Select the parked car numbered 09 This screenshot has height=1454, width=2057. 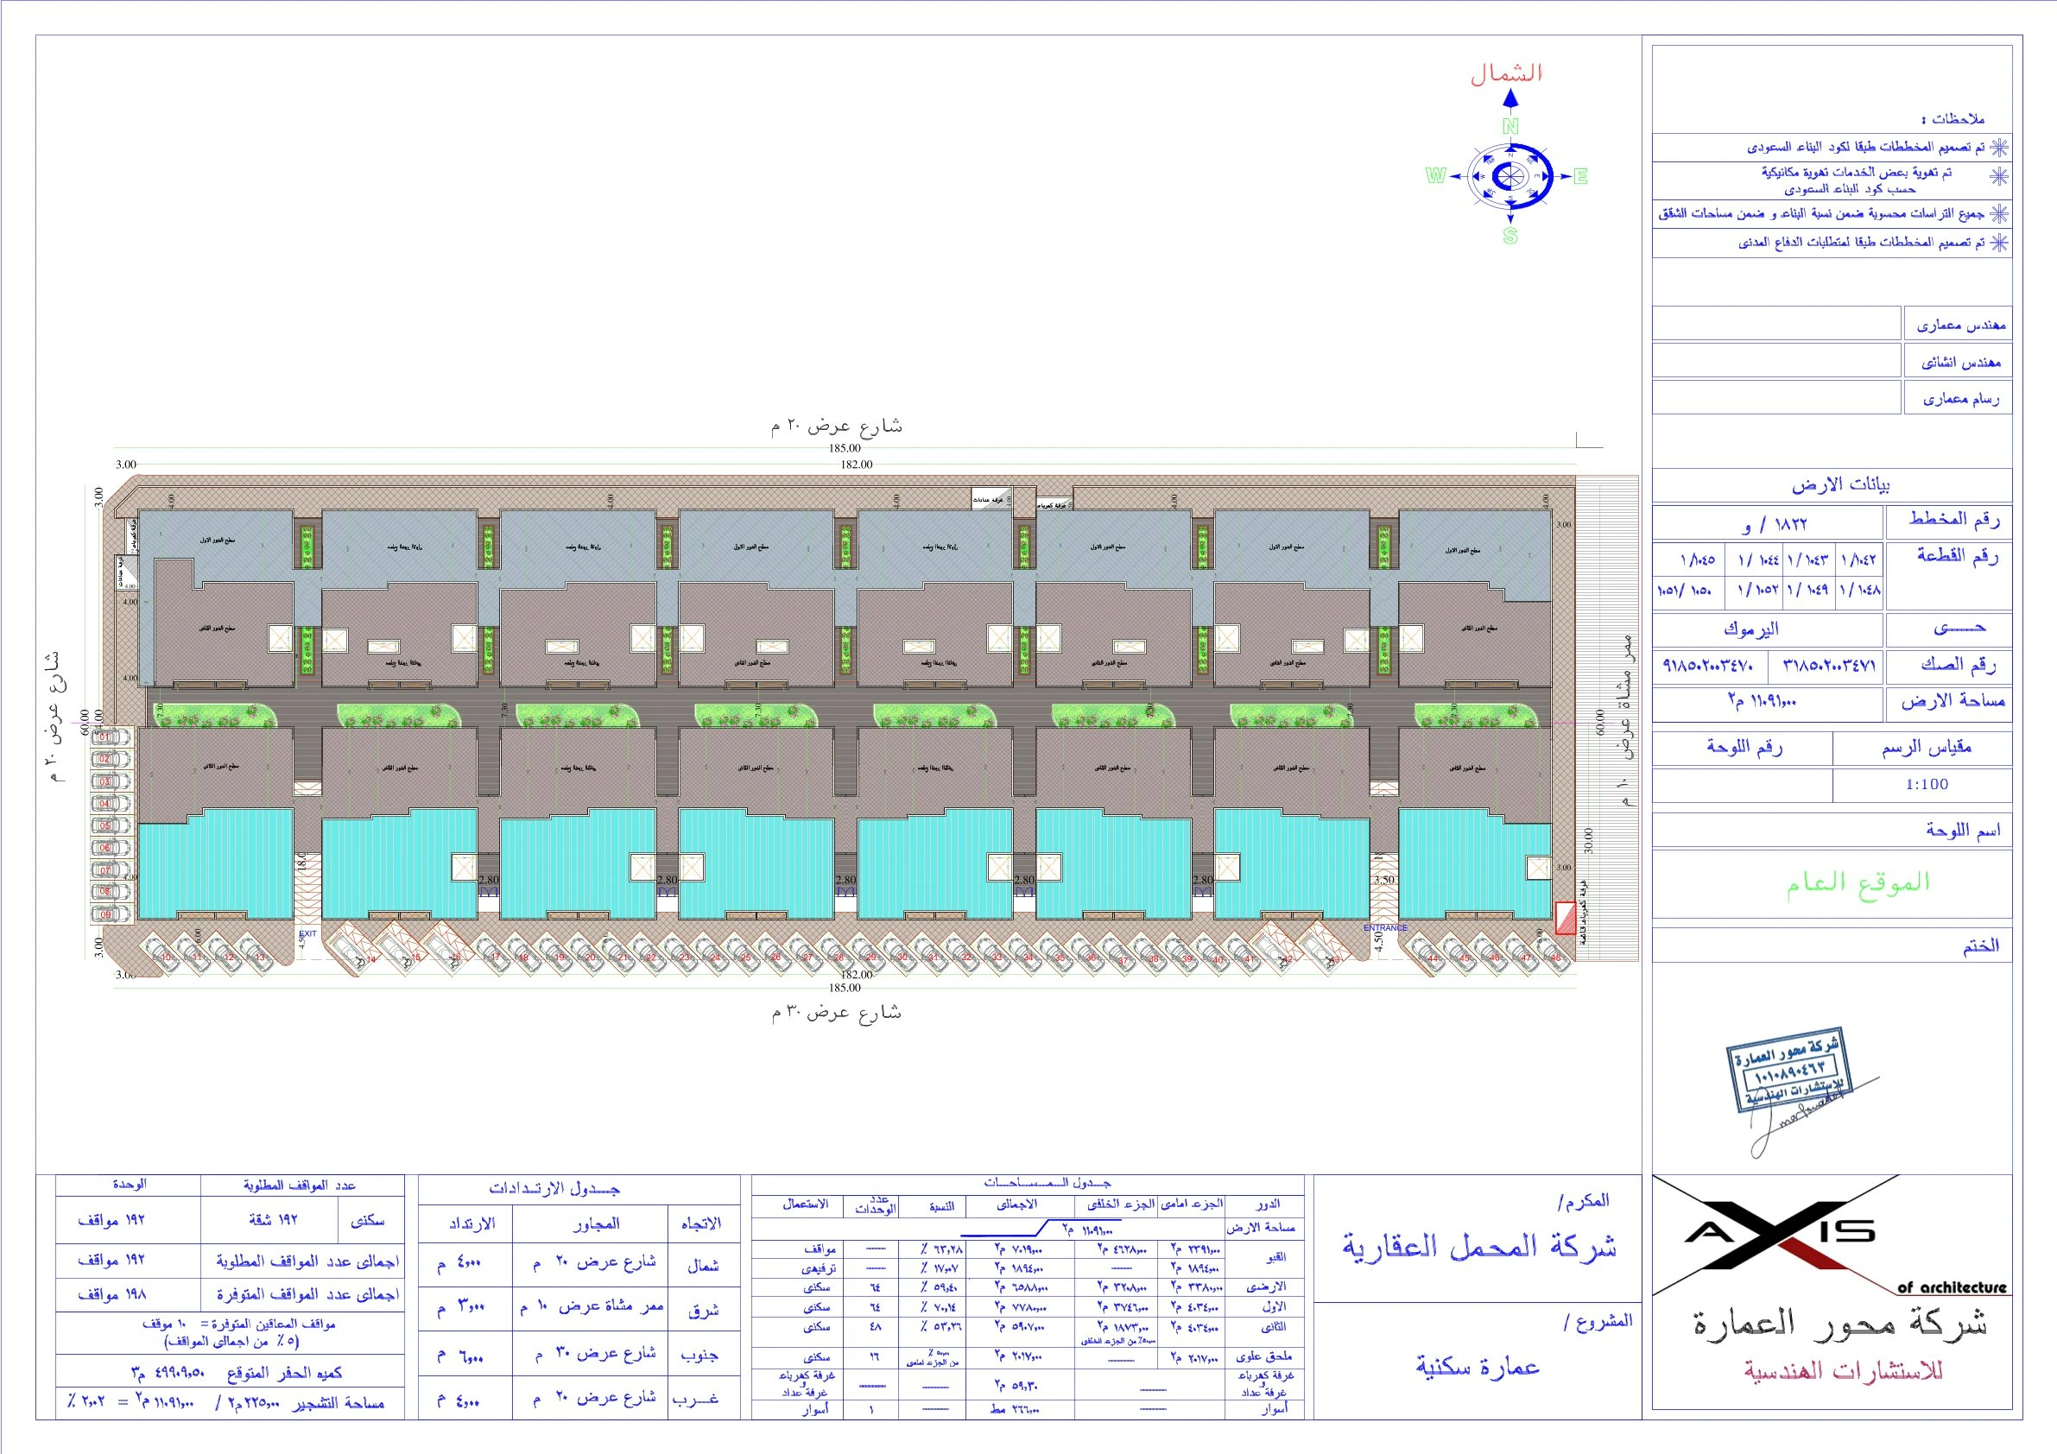pyautogui.click(x=112, y=914)
